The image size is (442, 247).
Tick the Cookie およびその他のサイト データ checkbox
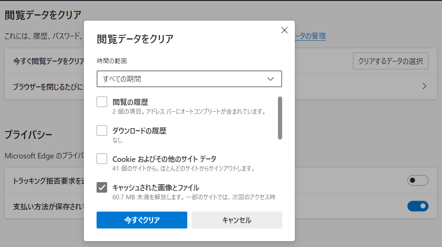[102, 159]
